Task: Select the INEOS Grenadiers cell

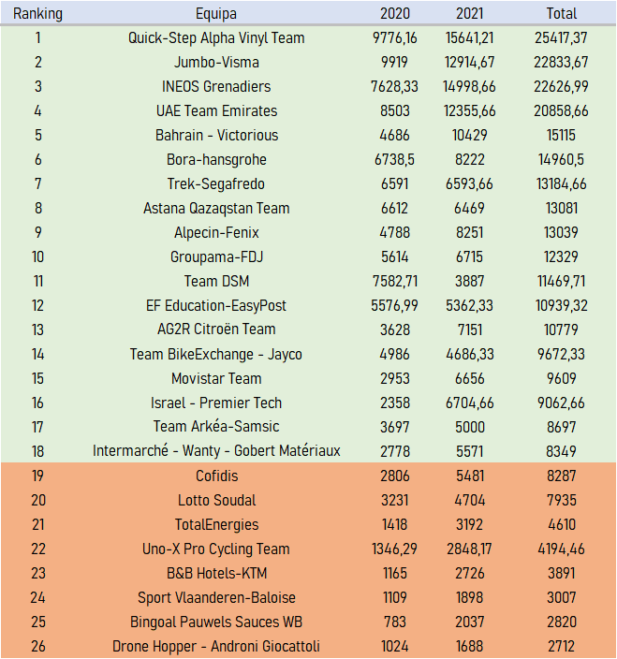Action: [216, 87]
